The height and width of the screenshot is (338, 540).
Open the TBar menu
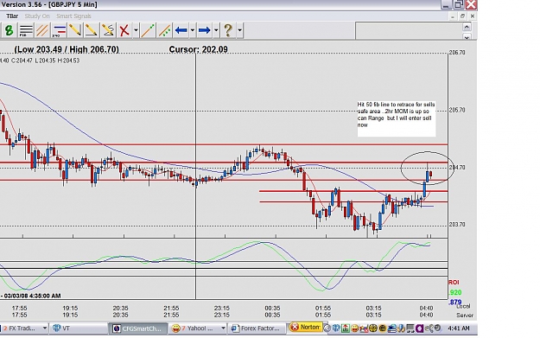pos(12,16)
